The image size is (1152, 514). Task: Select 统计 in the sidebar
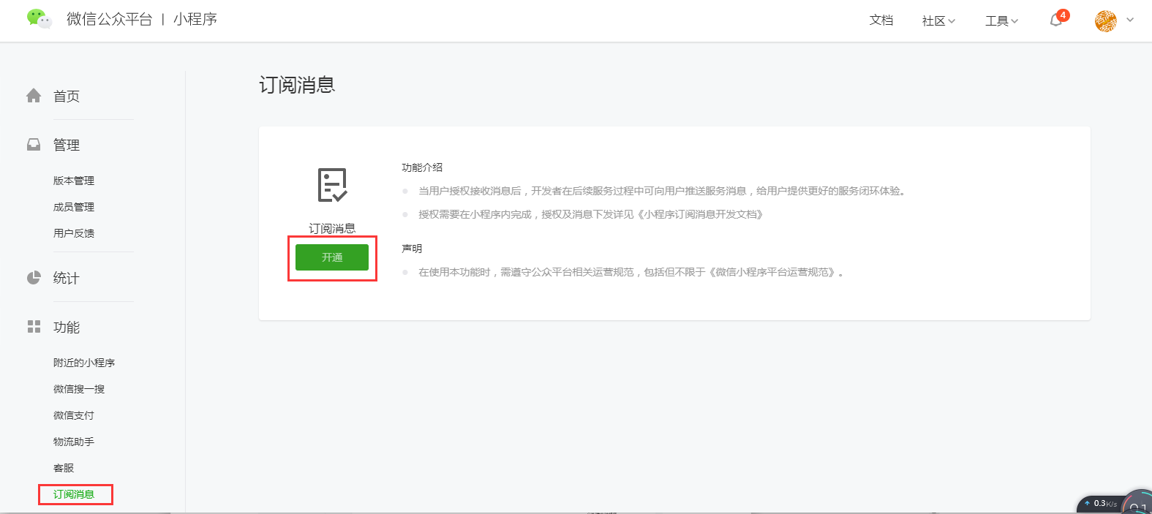coord(67,278)
